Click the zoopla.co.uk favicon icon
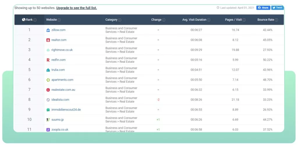The image size is (298, 147). tap(48, 130)
